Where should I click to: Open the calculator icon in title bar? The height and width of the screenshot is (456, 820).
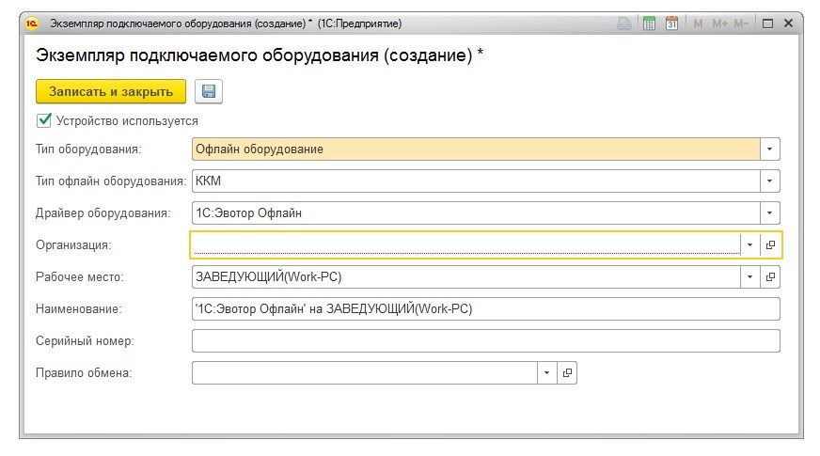(649, 24)
